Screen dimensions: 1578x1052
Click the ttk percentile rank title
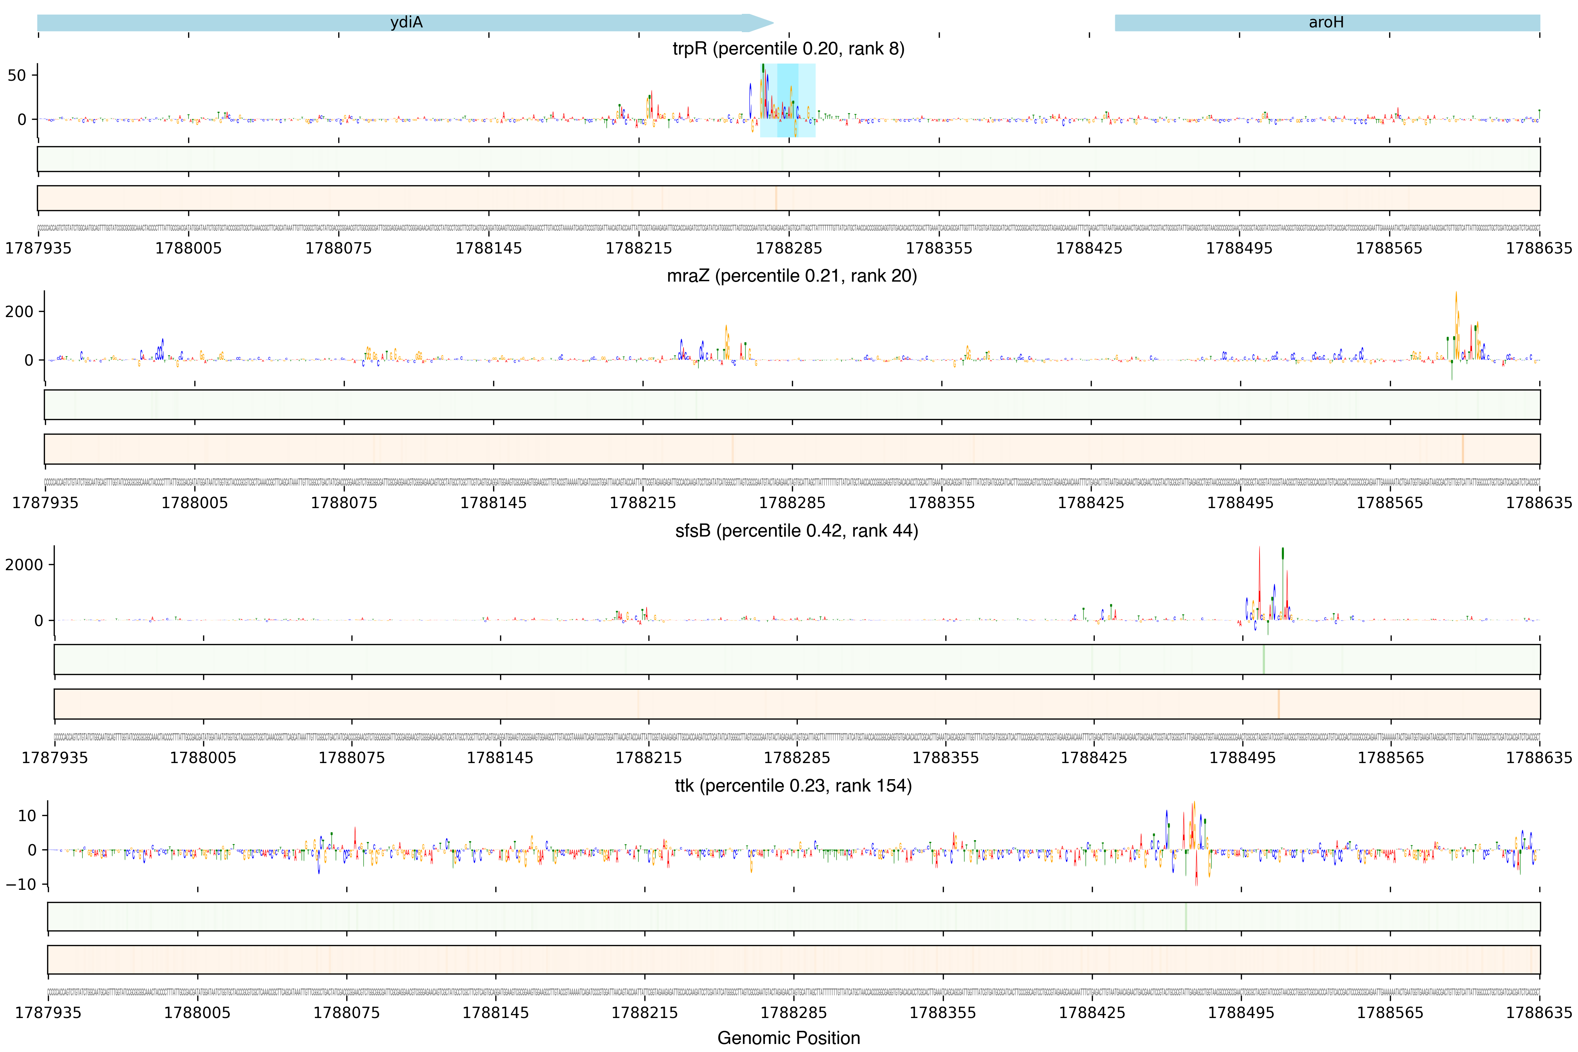[x=793, y=786]
